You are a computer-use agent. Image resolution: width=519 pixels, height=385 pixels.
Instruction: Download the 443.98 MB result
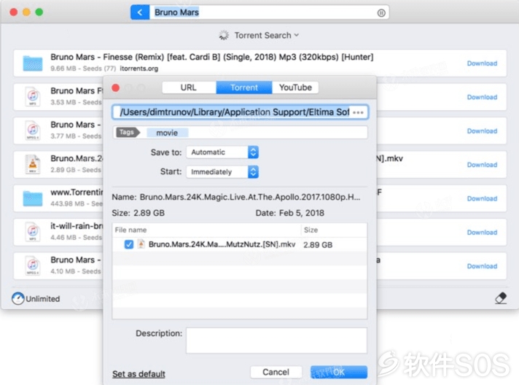(482, 198)
